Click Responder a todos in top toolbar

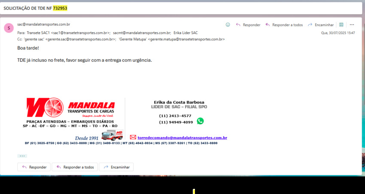(x=284, y=25)
